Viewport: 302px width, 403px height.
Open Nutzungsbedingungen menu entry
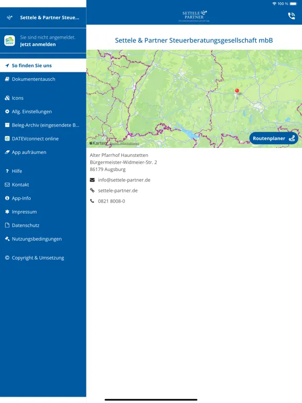pos(43,239)
